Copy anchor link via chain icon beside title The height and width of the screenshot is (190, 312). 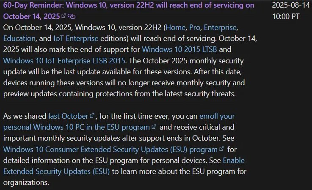point(72,16)
